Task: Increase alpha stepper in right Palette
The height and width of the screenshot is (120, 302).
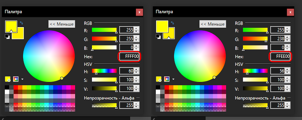Action: pos(287,104)
